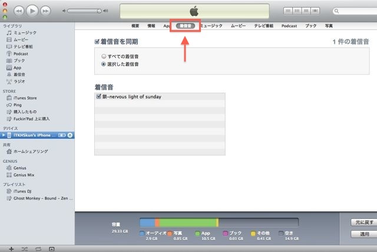This screenshot has height=252, width=377.
Task: Click the play button
Action: pos(32,11)
